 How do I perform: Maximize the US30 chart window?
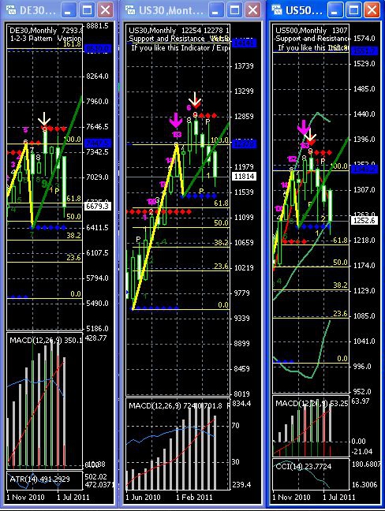[x=234, y=10]
